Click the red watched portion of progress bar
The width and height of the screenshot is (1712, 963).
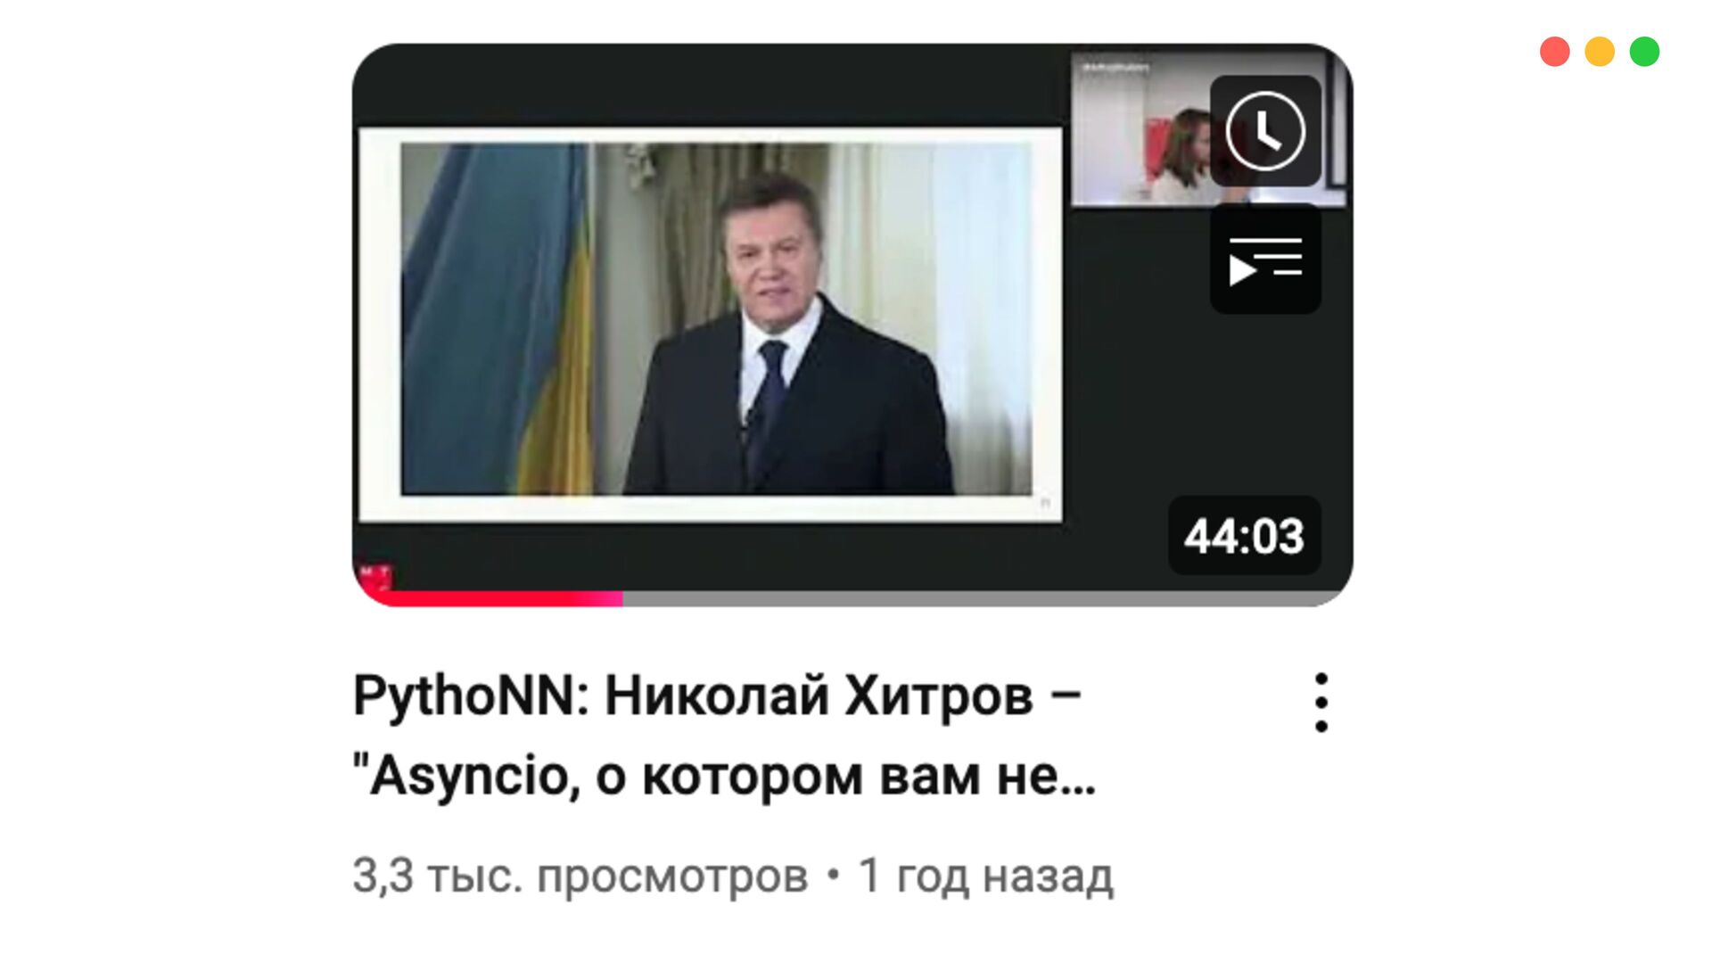[x=489, y=599]
